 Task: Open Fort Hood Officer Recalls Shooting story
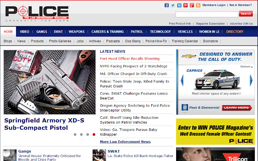click(130, 59)
